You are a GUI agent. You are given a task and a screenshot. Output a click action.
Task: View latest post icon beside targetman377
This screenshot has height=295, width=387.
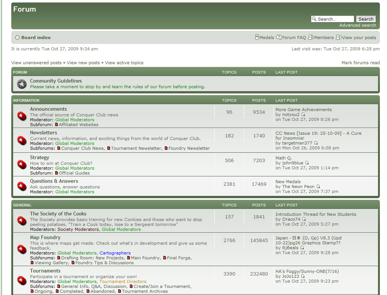tap(316, 143)
